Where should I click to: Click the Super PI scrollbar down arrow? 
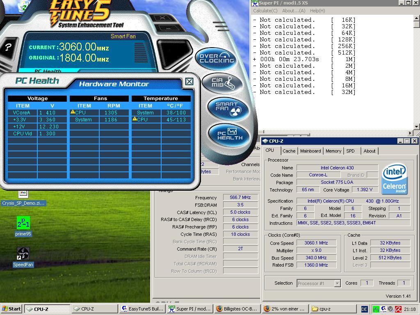coord(417,127)
